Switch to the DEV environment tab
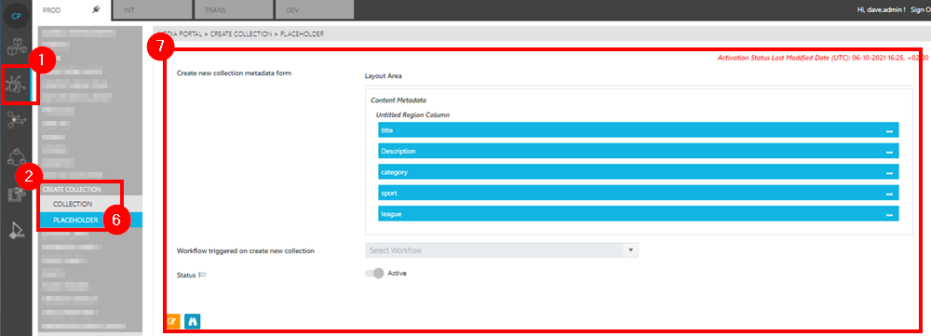The image size is (931, 336). pos(315,10)
